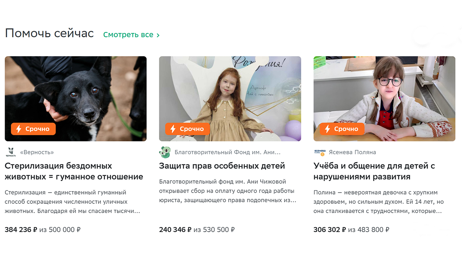The image size is (462, 260).
Task: Click the Ани Чижовой fund koala logo
Action: (165, 152)
